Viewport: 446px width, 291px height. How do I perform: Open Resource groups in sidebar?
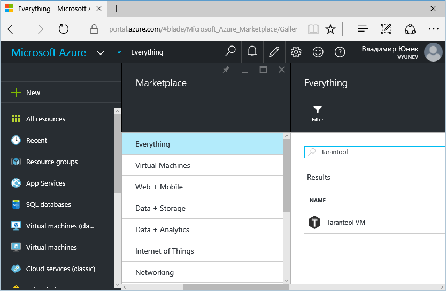pyautogui.click(x=52, y=162)
